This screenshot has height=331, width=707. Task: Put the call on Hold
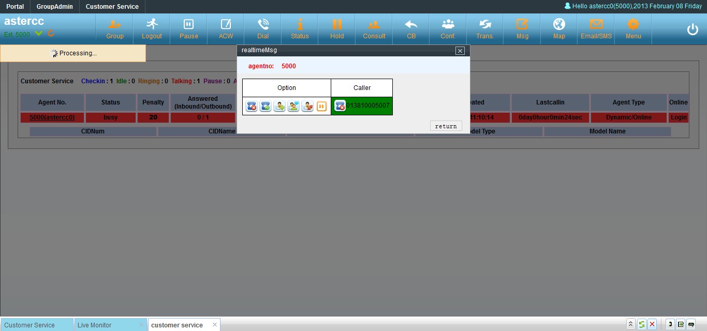[x=337, y=29]
